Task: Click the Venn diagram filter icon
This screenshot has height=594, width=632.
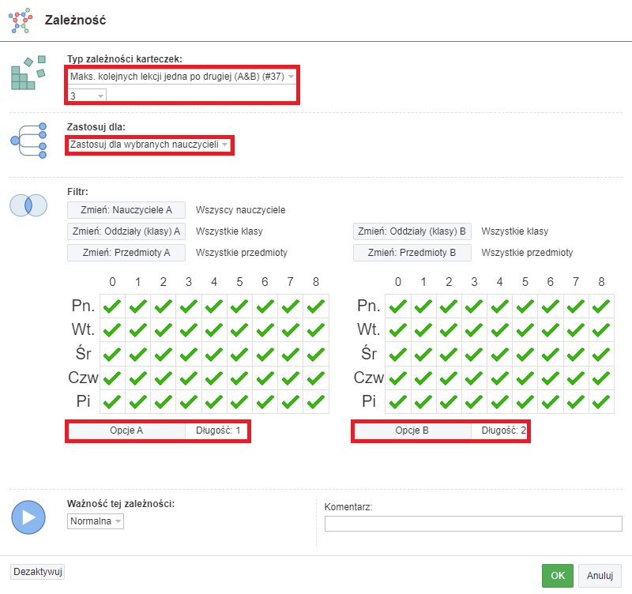Action: [28, 205]
